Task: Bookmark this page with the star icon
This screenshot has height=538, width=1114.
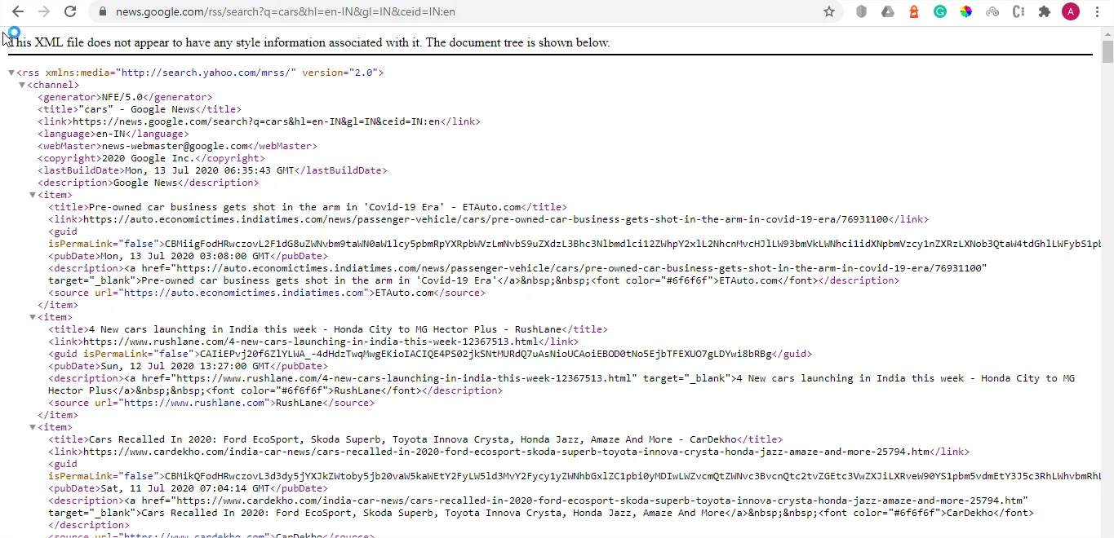Action: click(829, 11)
